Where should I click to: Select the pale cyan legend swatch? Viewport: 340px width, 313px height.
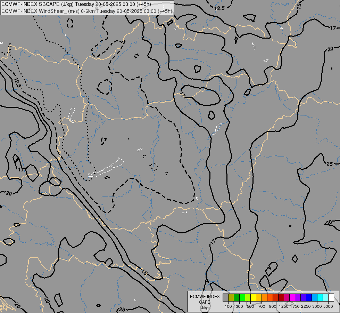click(325, 297)
